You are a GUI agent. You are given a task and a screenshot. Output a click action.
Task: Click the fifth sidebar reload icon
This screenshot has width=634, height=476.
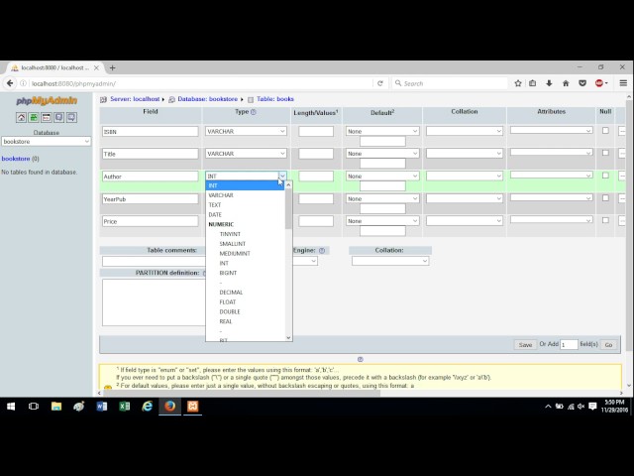tap(71, 117)
